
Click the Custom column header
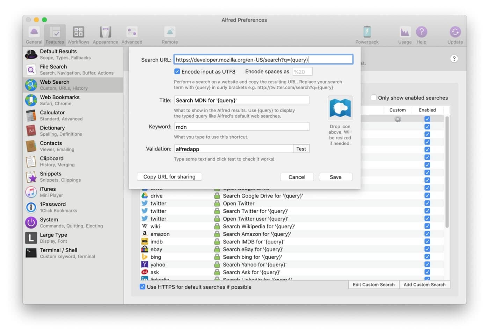coord(397,110)
